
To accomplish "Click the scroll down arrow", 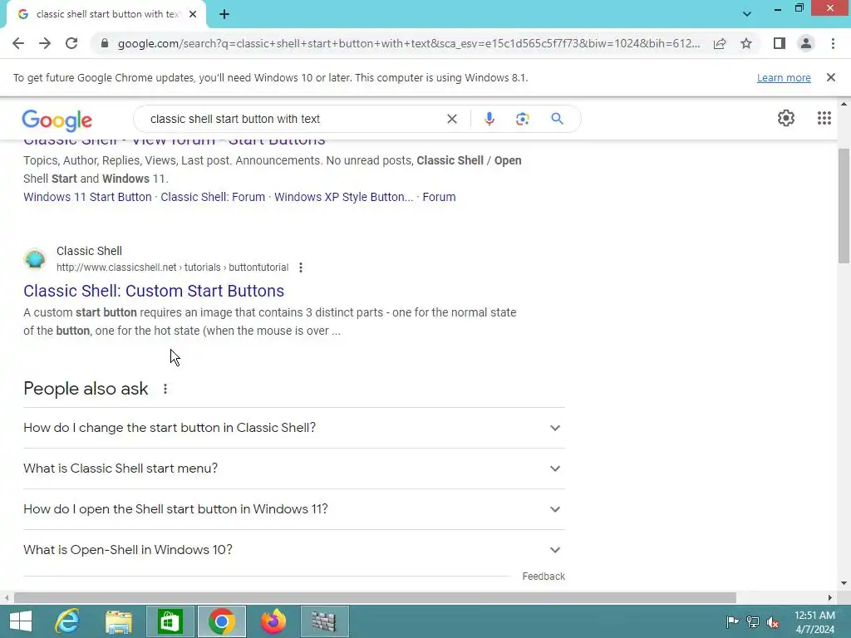I will [x=844, y=583].
